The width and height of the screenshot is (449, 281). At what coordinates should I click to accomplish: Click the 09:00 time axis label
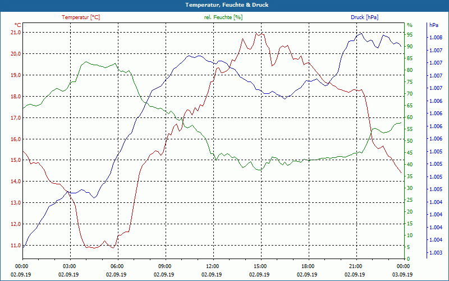(x=164, y=266)
